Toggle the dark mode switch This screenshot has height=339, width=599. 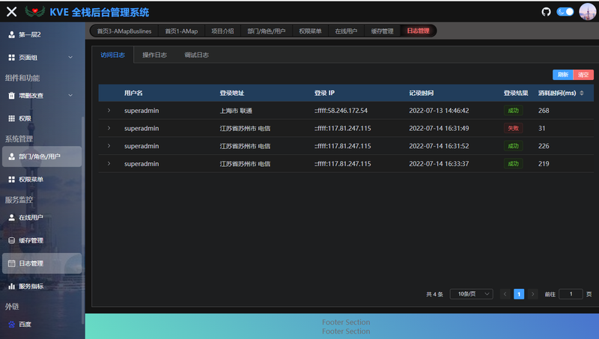coord(565,12)
